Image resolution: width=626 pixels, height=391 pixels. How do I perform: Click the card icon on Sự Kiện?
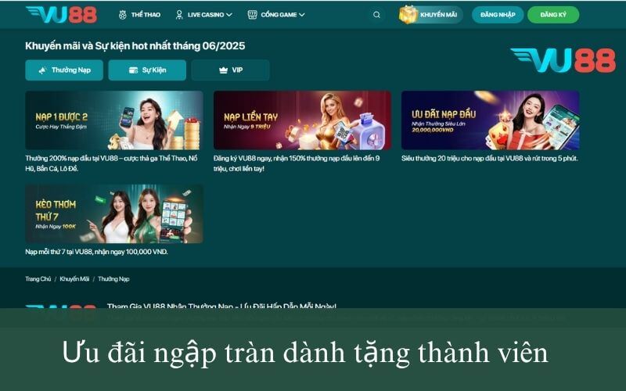tap(133, 70)
